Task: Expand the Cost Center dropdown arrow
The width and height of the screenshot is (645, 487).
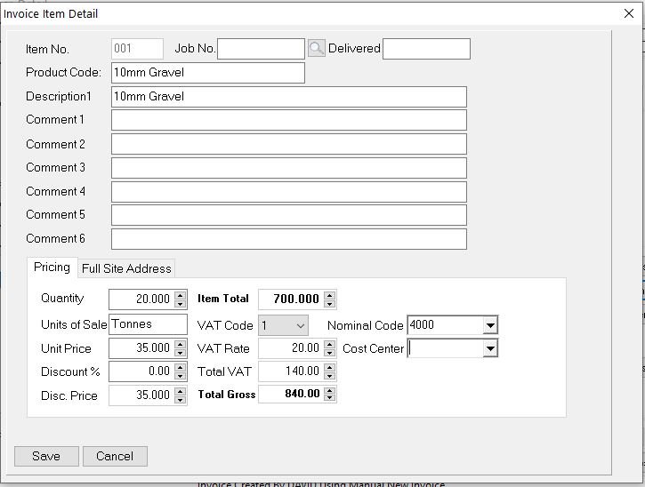Action: click(490, 348)
